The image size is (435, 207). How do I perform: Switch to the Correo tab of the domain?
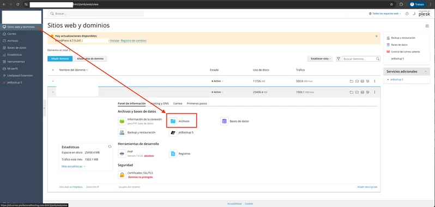(x=178, y=103)
